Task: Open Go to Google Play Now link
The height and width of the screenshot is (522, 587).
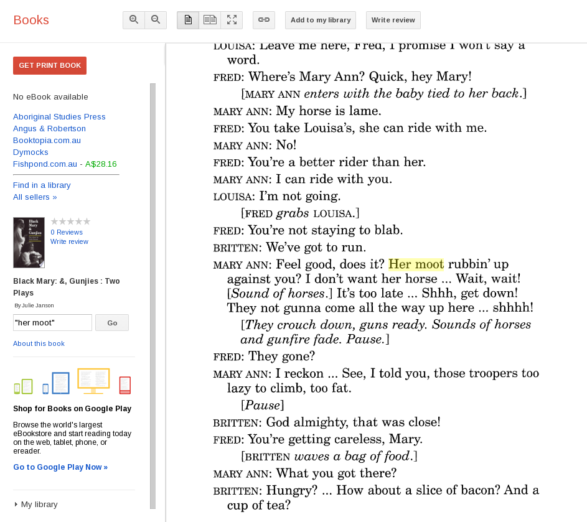Action: (60, 467)
